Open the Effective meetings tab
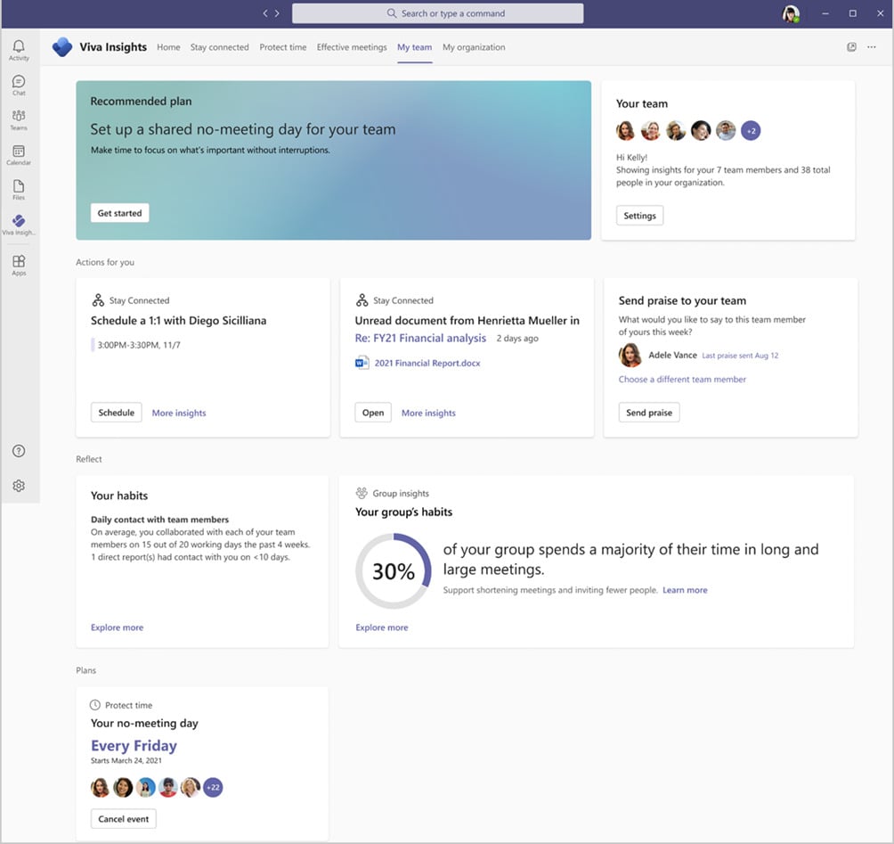Image resolution: width=894 pixels, height=844 pixels. tap(352, 47)
